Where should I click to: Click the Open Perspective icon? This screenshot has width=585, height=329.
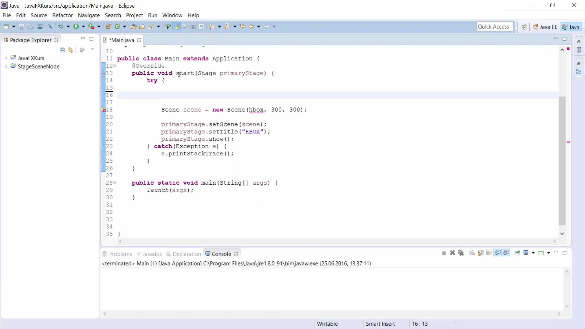pyautogui.click(x=524, y=27)
